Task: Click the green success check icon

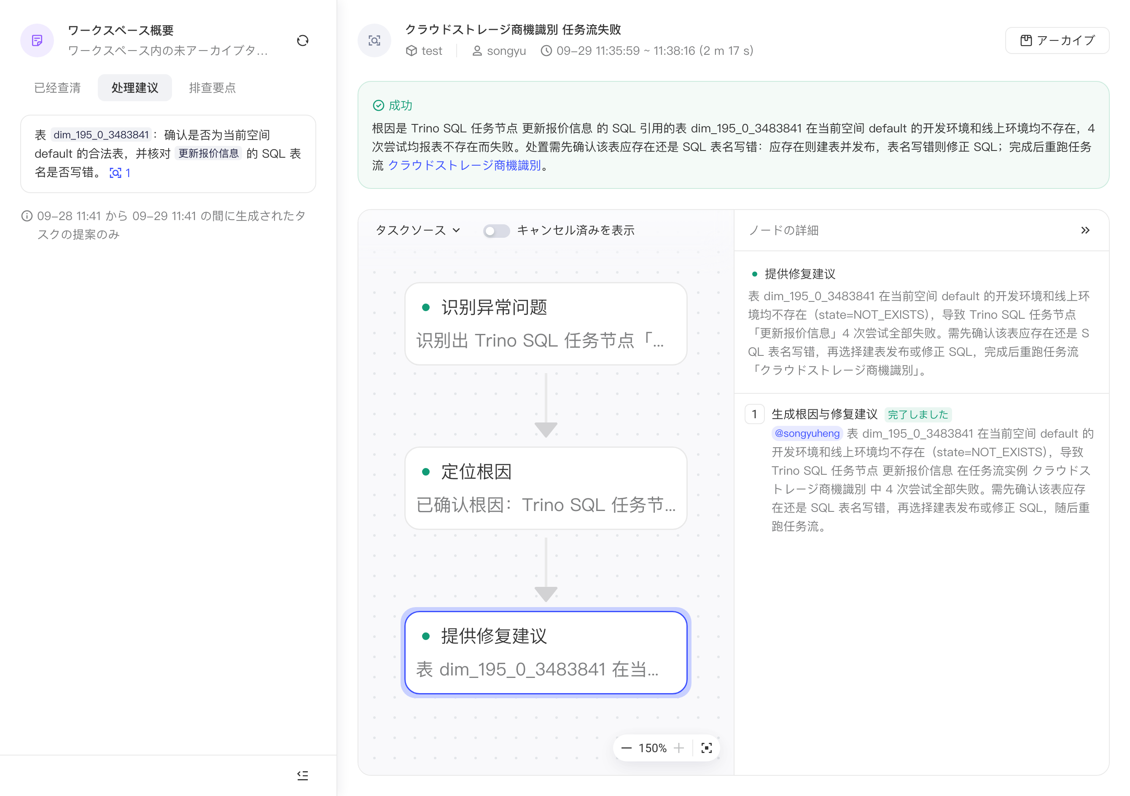Action: pos(379,105)
